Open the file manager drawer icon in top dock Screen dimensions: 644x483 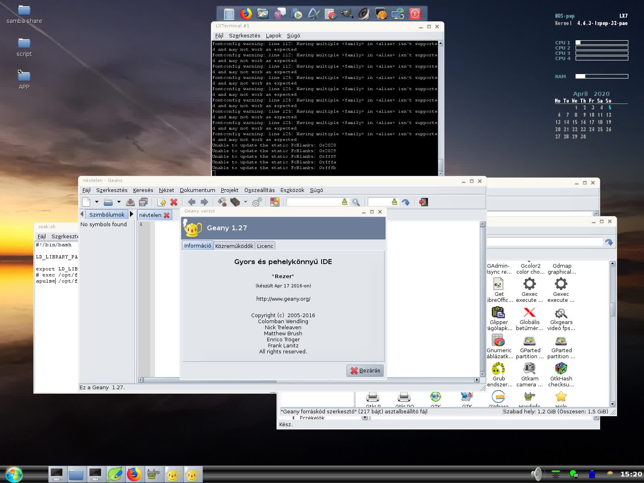click(x=229, y=14)
